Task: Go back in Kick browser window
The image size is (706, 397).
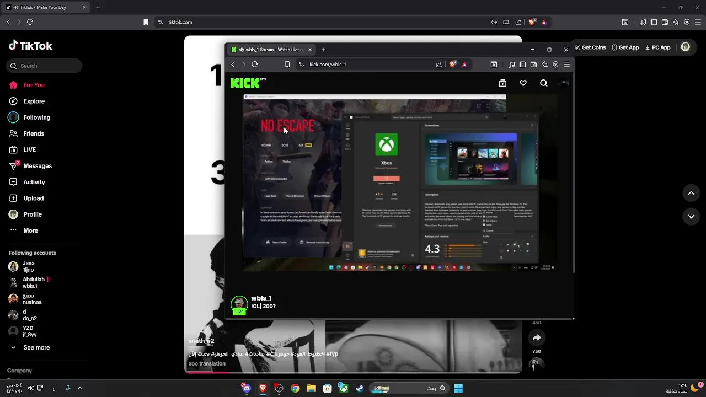Action: coord(233,65)
